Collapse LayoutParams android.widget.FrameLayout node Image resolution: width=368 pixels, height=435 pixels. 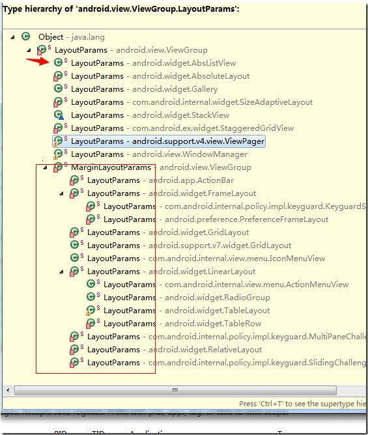point(62,193)
